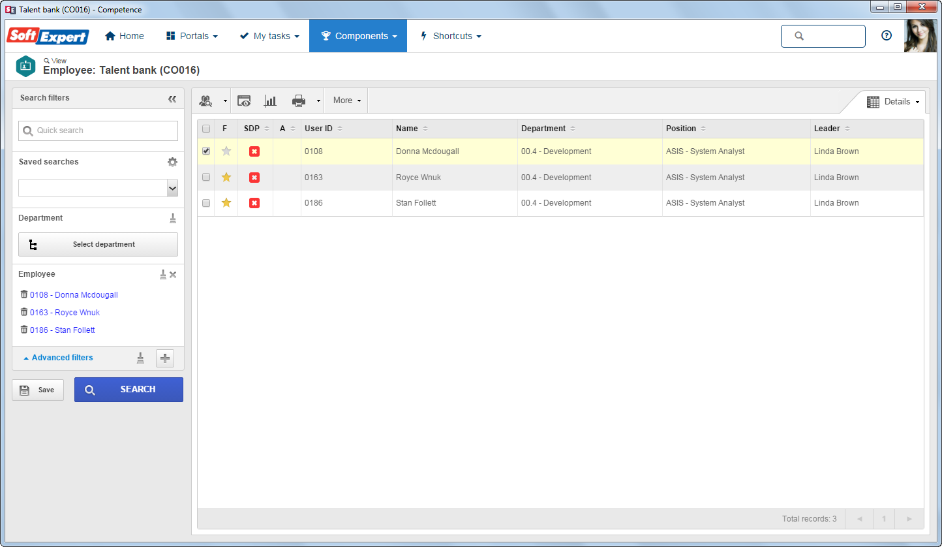Viewport: 942px width, 547px height.
Task: Sort by the Department column
Action: [x=548, y=129]
